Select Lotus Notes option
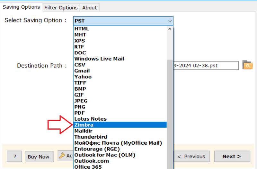 (120, 119)
